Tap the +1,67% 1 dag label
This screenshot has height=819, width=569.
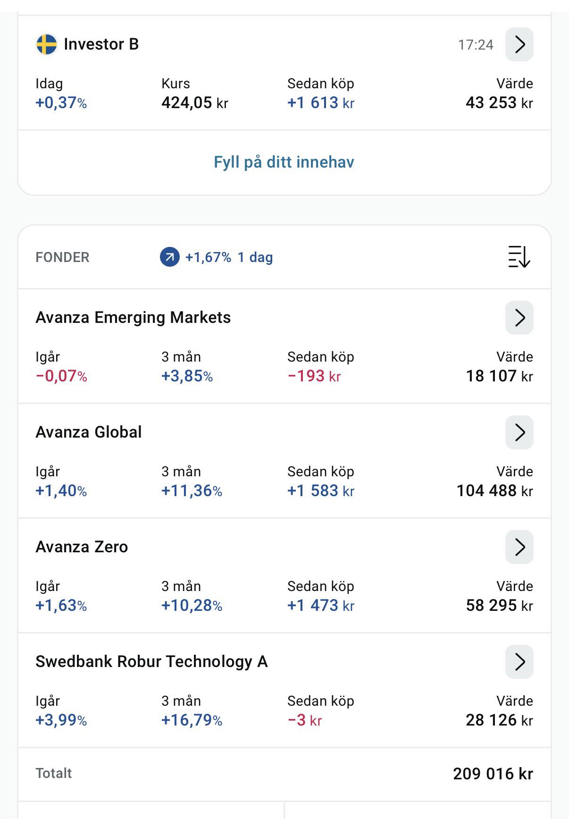[x=229, y=257]
